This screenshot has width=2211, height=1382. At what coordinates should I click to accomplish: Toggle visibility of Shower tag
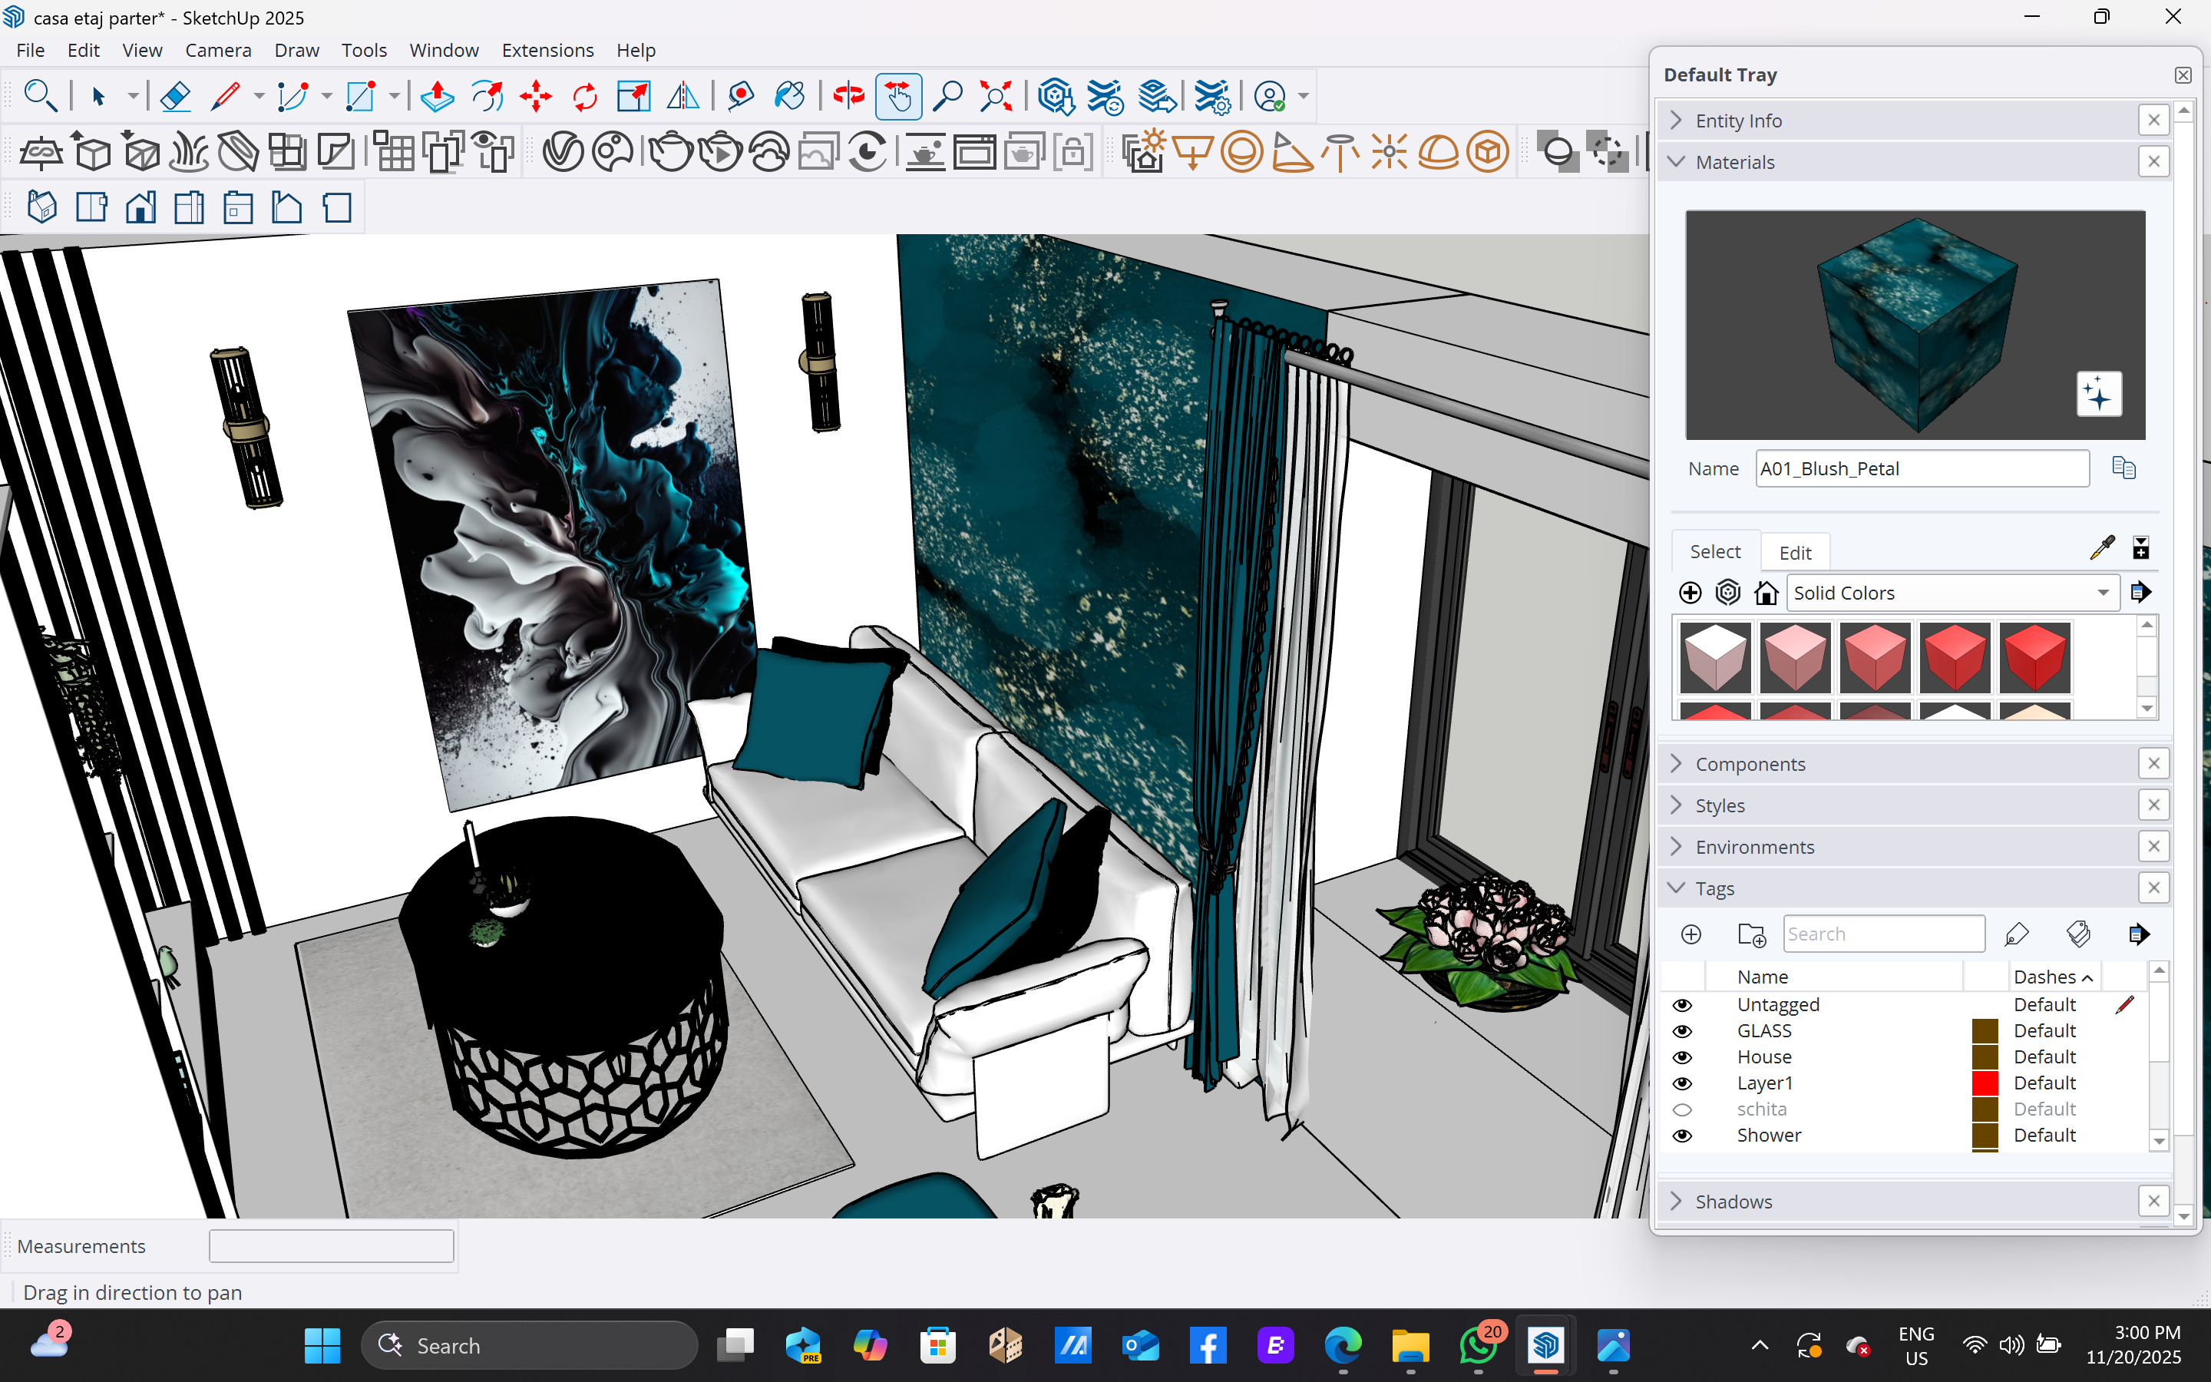coord(1682,1136)
